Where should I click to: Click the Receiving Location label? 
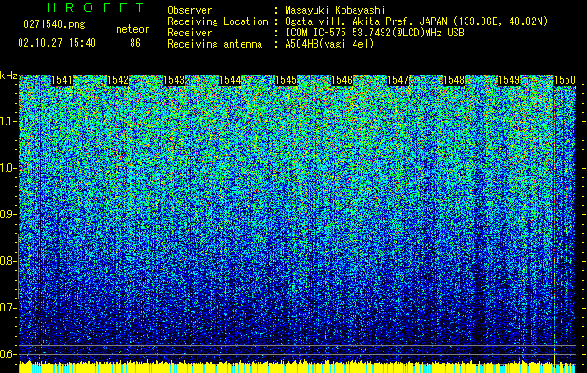click(217, 21)
